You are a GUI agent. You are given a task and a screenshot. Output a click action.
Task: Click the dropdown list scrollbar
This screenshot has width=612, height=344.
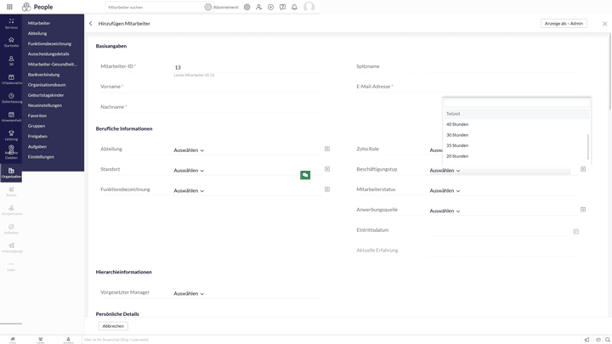click(588, 146)
